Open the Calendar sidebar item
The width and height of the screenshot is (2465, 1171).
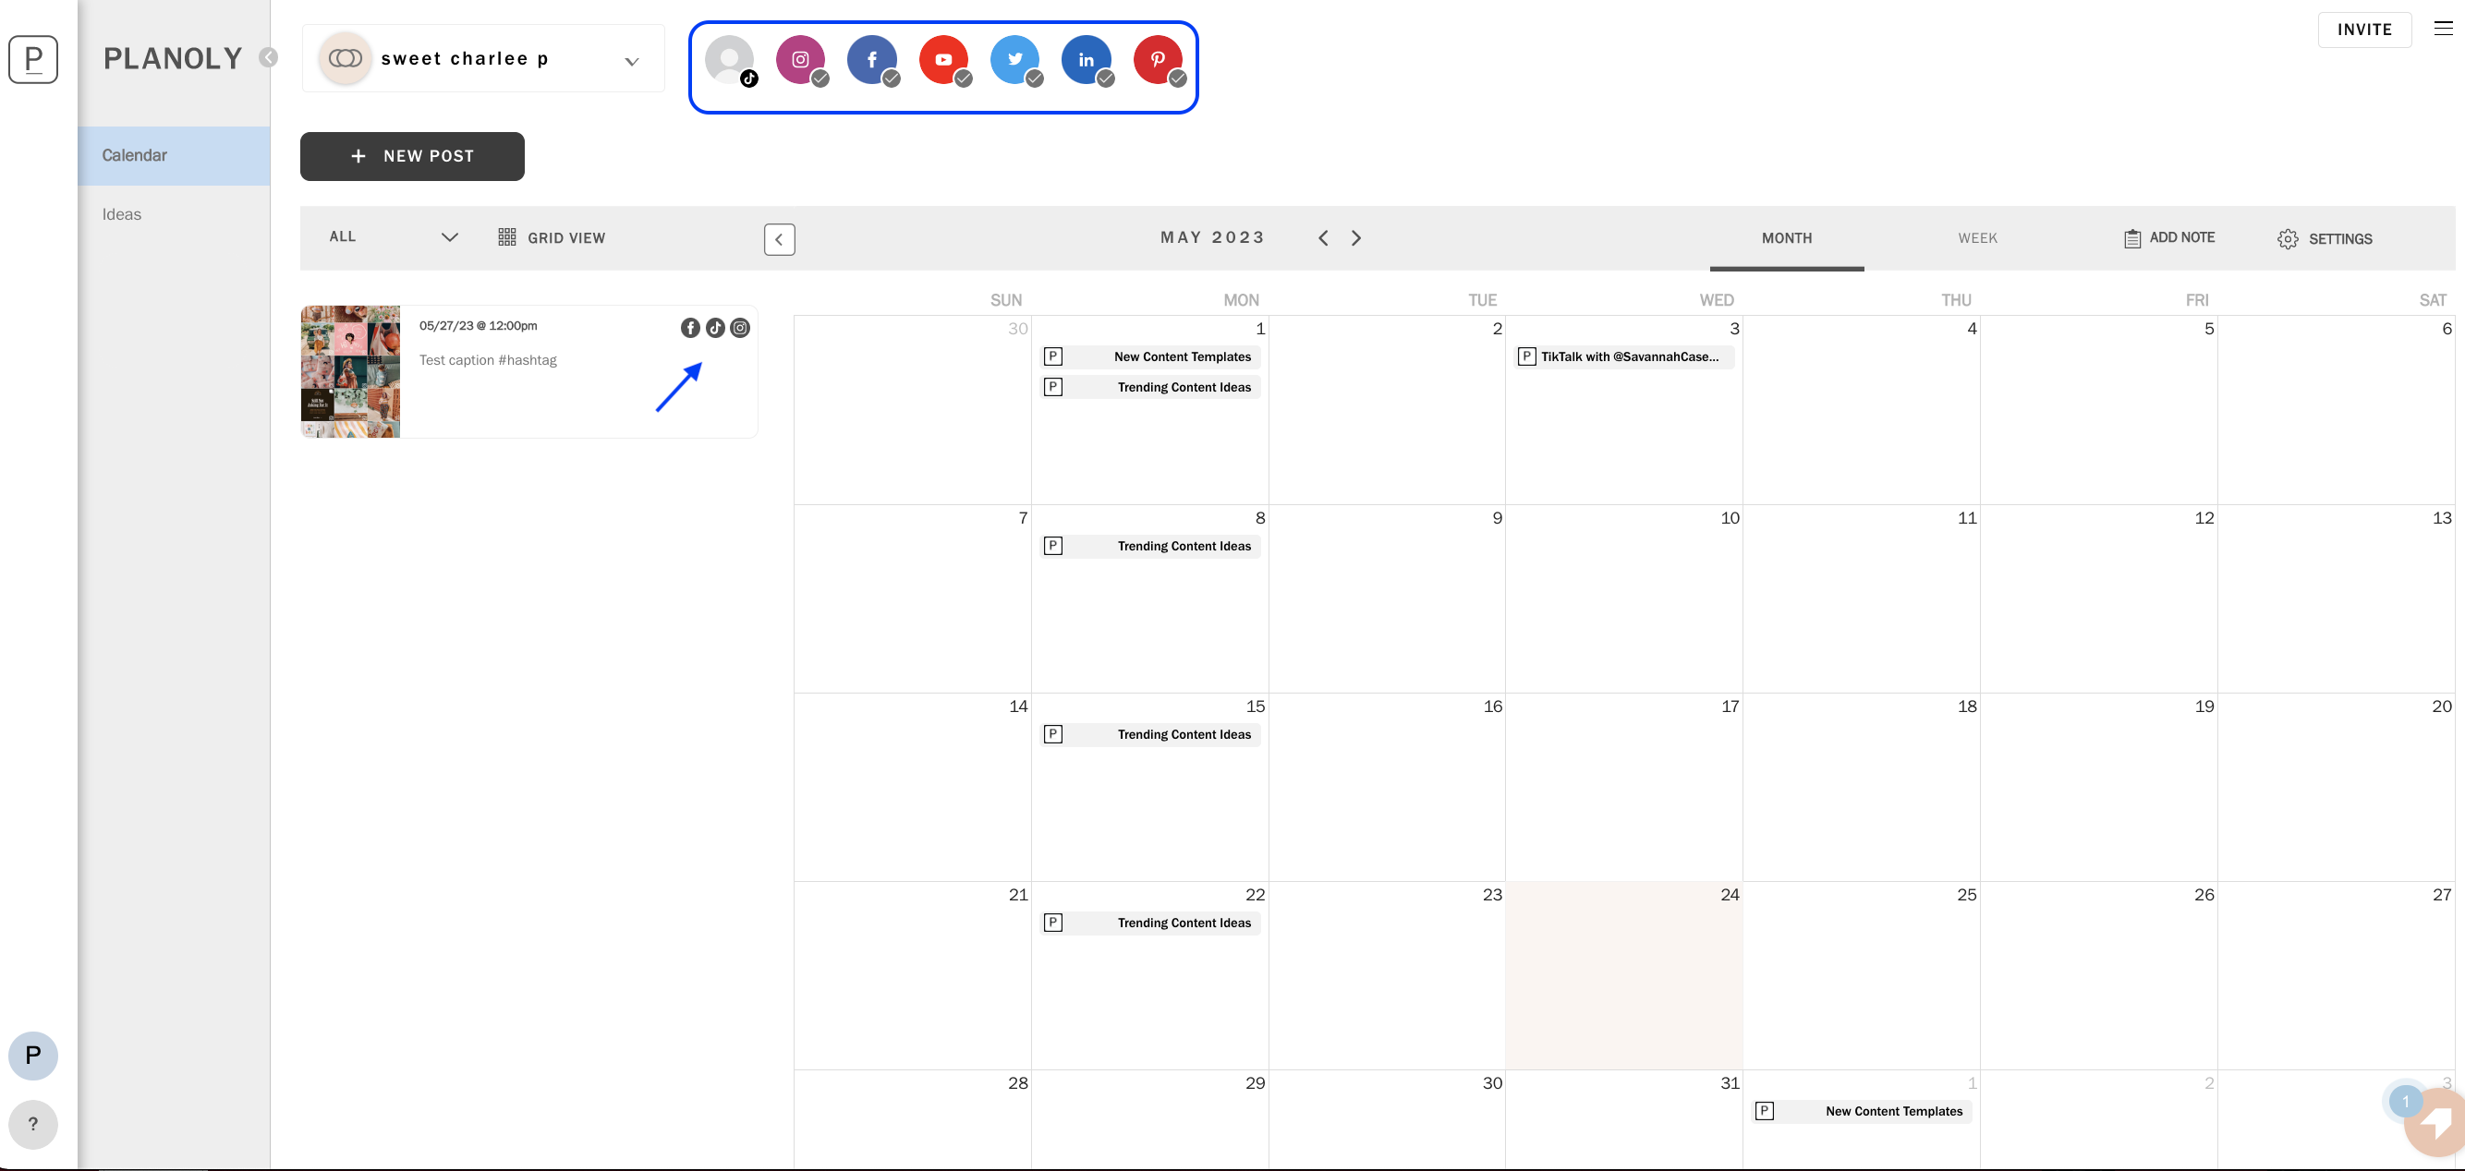click(x=174, y=155)
